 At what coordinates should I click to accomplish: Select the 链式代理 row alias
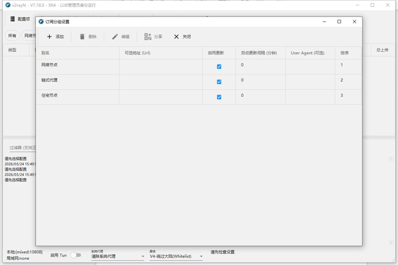click(x=49, y=80)
